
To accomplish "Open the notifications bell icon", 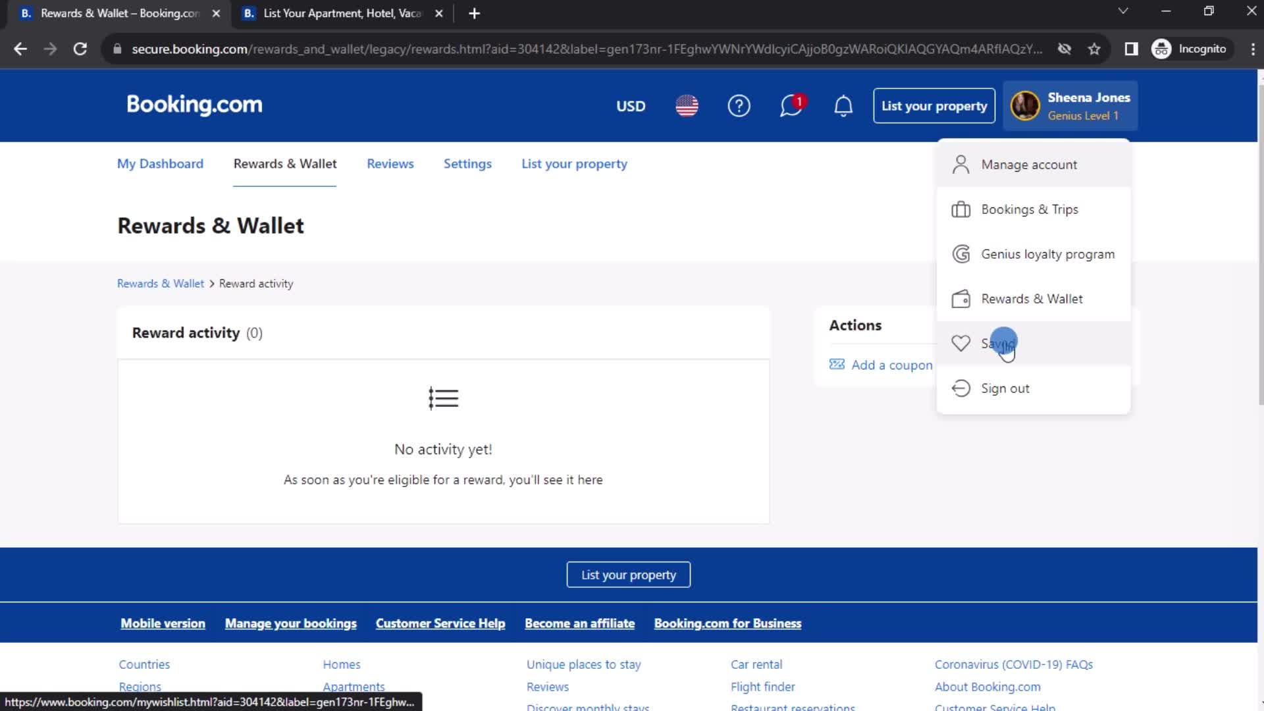I will (843, 106).
